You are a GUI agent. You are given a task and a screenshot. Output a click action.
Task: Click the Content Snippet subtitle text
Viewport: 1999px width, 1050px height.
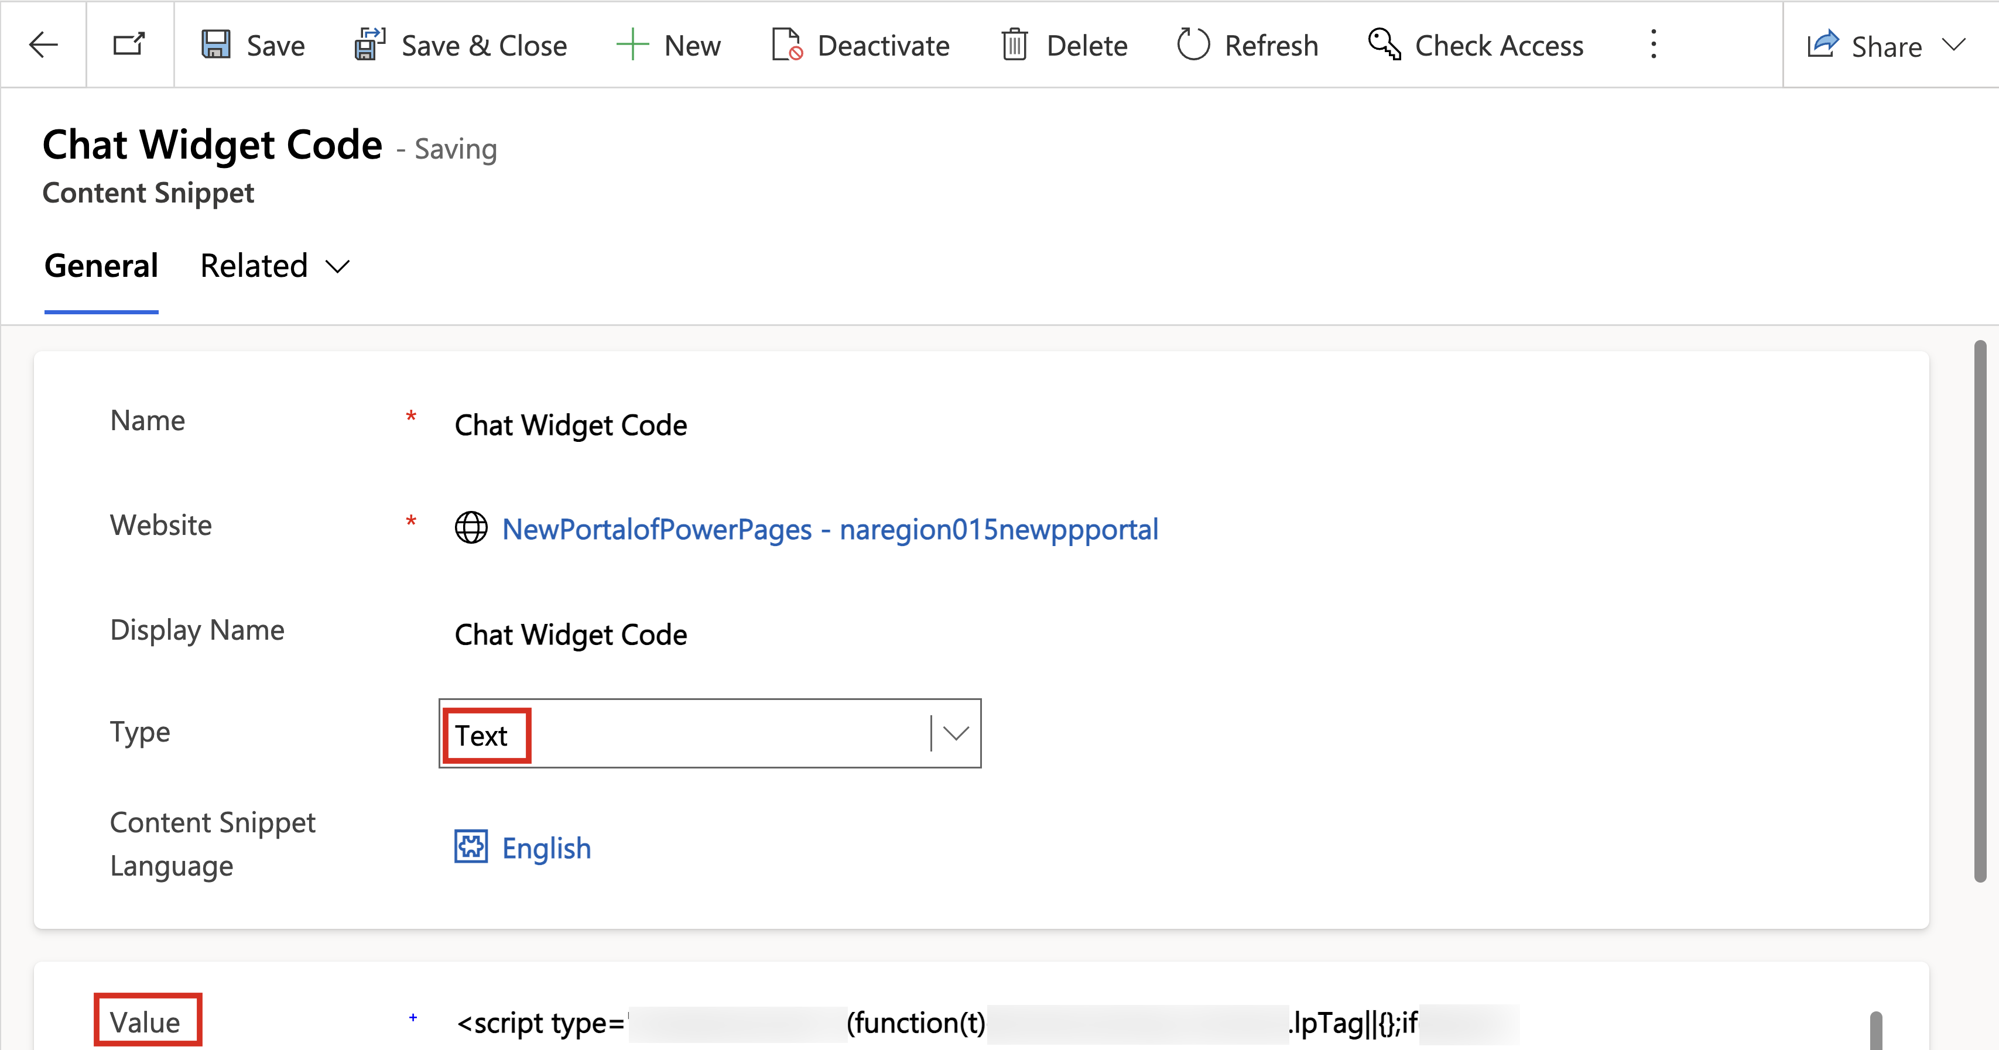pos(148,193)
